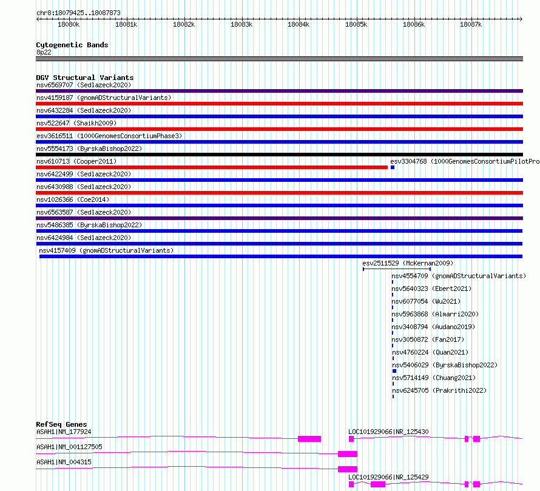Open the ASAH1|NM_177924 transcript label
The image size is (540, 491).
coord(64,432)
